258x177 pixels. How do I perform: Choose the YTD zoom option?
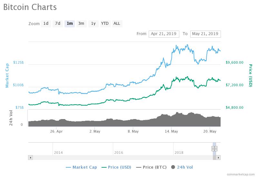tap(105, 23)
